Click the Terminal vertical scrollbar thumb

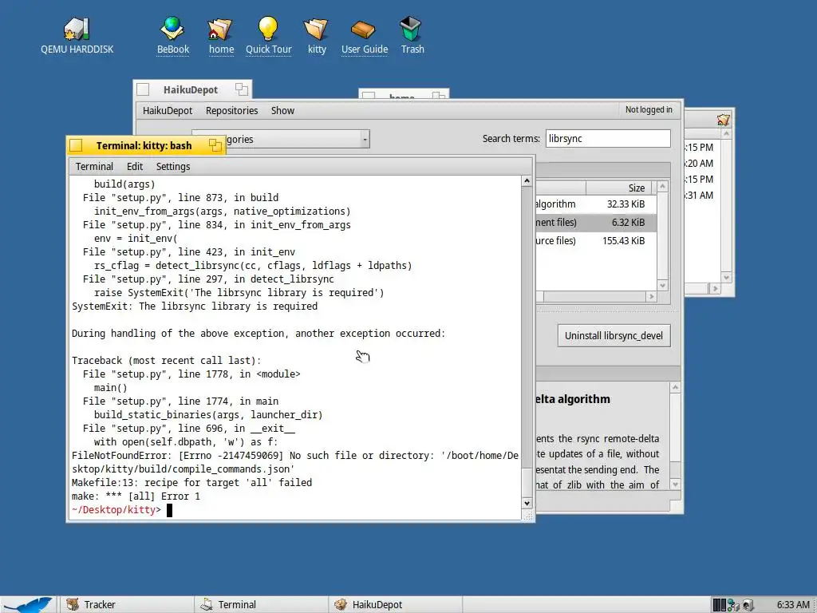coord(527,481)
